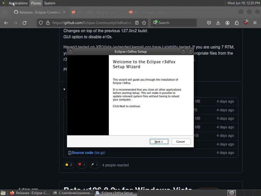Open the Downloads panel
261x196 pixels.
[x=218, y=23]
